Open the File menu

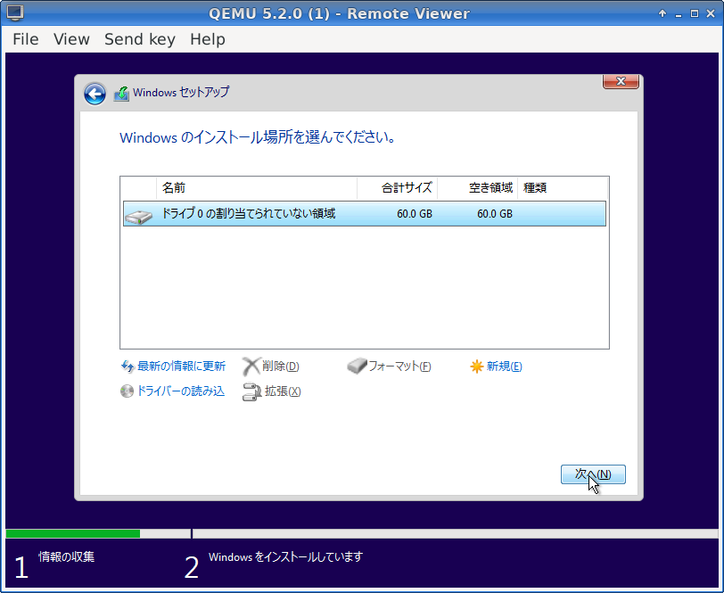point(26,39)
